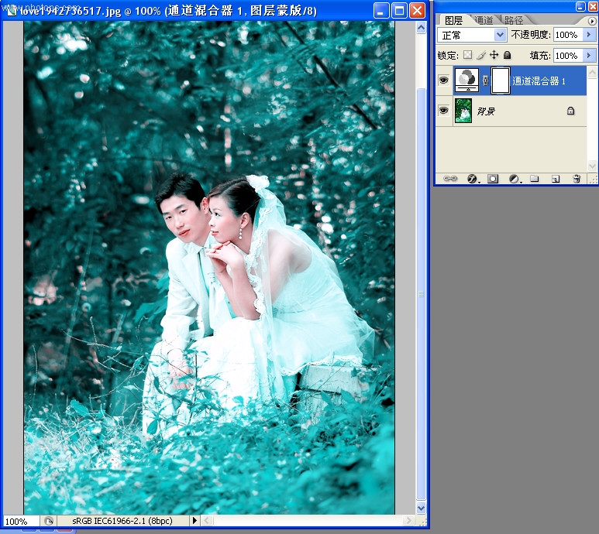Close the Layers palette
The height and width of the screenshot is (534, 599).
[592, 6]
